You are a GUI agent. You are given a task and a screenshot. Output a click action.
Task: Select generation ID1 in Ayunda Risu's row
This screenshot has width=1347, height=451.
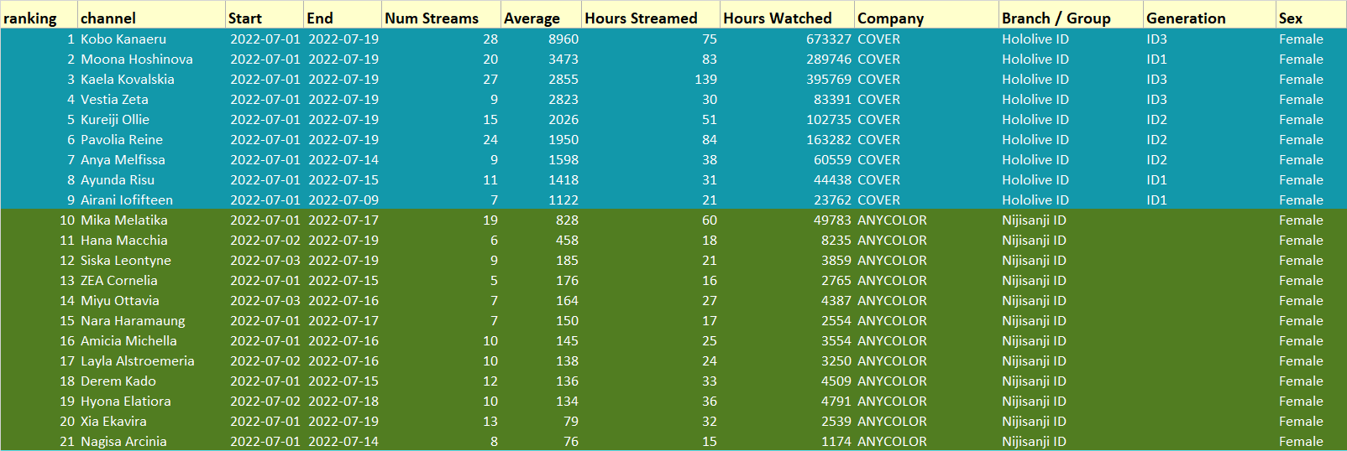point(1156,179)
